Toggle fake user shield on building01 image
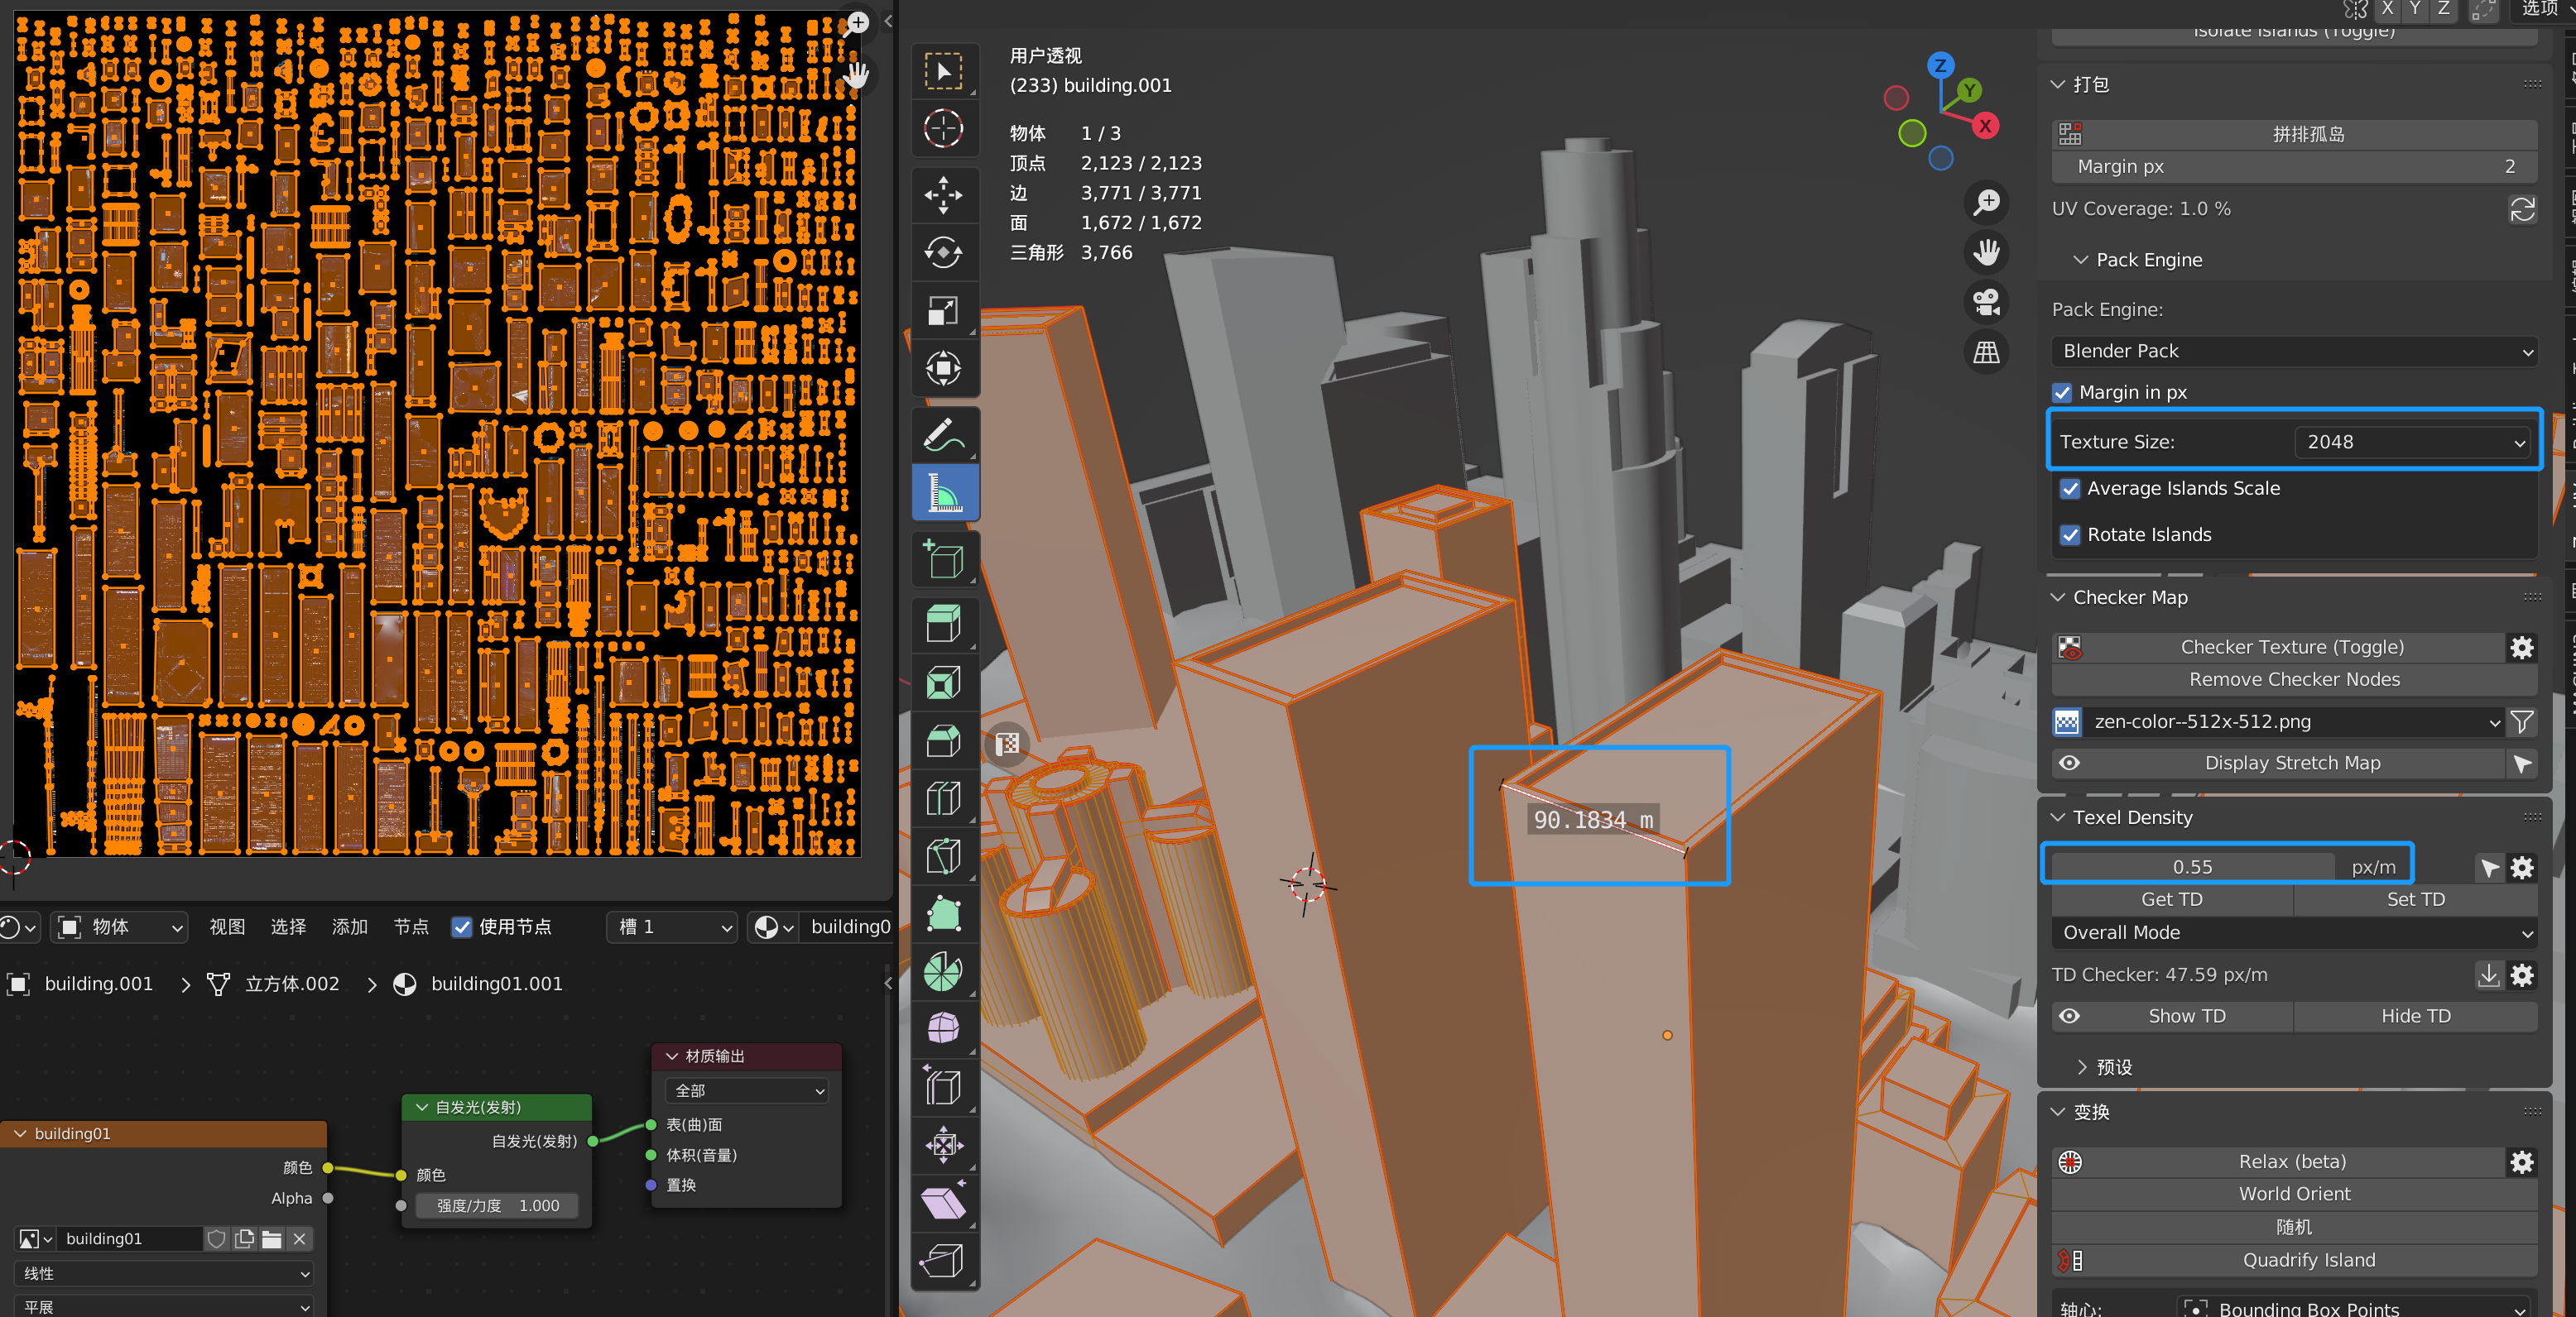Image resolution: width=2576 pixels, height=1317 pixels. (x=216, y=1239)
